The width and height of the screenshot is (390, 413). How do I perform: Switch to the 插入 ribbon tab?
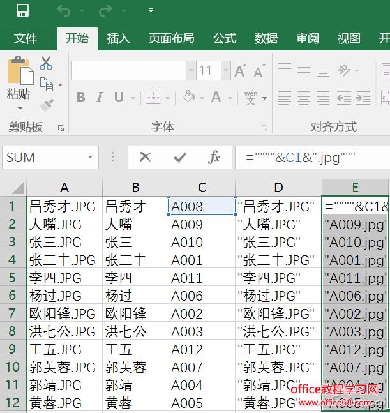click(118, 38)
